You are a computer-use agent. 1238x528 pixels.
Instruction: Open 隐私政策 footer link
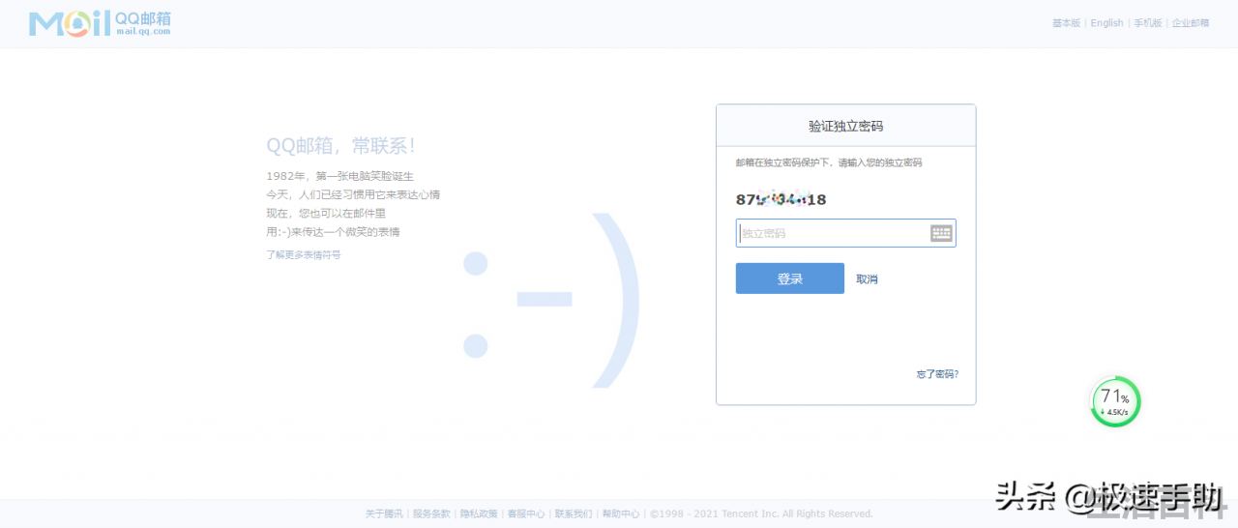[x=479, y=514]
